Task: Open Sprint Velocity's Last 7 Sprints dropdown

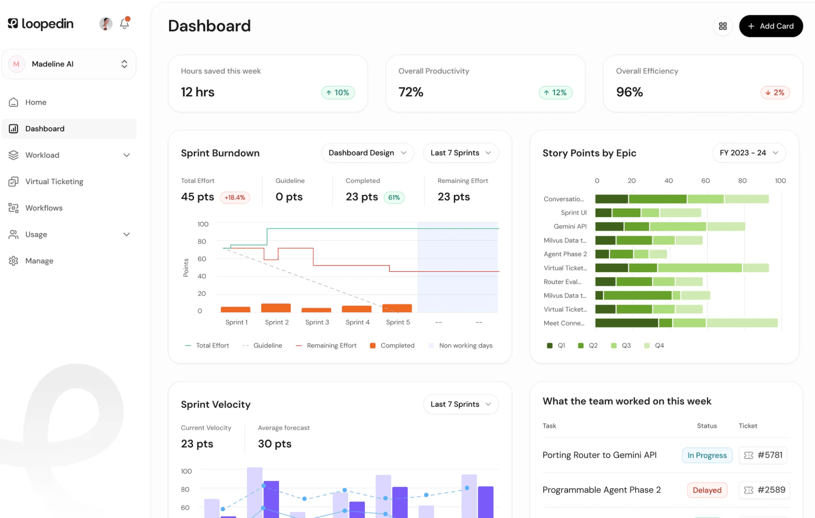Action: pos(461,404)
